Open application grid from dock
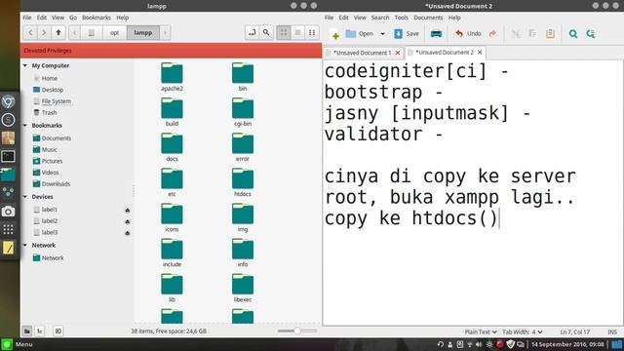This screenshot has height=351, width=624. [x=8, y=229]
